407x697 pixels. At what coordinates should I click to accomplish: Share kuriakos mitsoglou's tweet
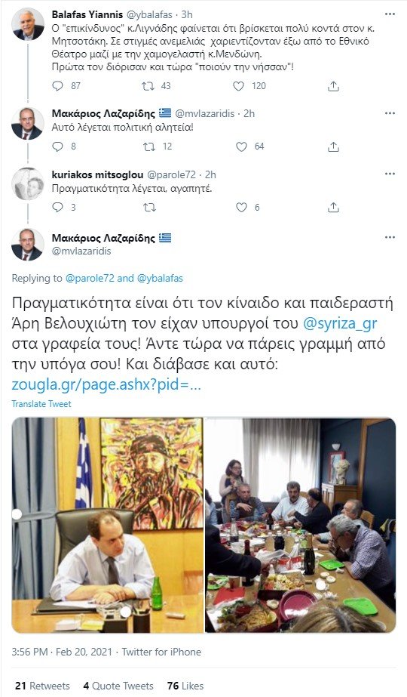tap(333, 207)
